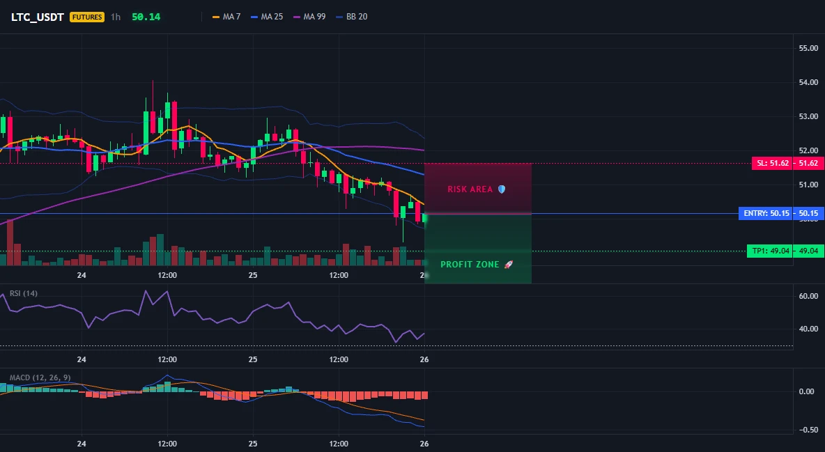Click date 25 on RSI time axis

[x=252, y=359]
